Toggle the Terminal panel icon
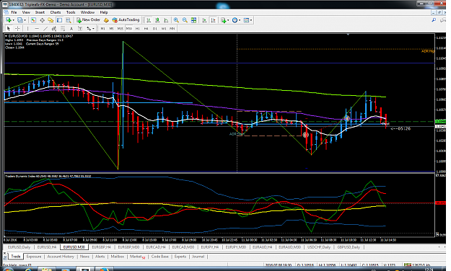451x271 pixels. point(60,20)
